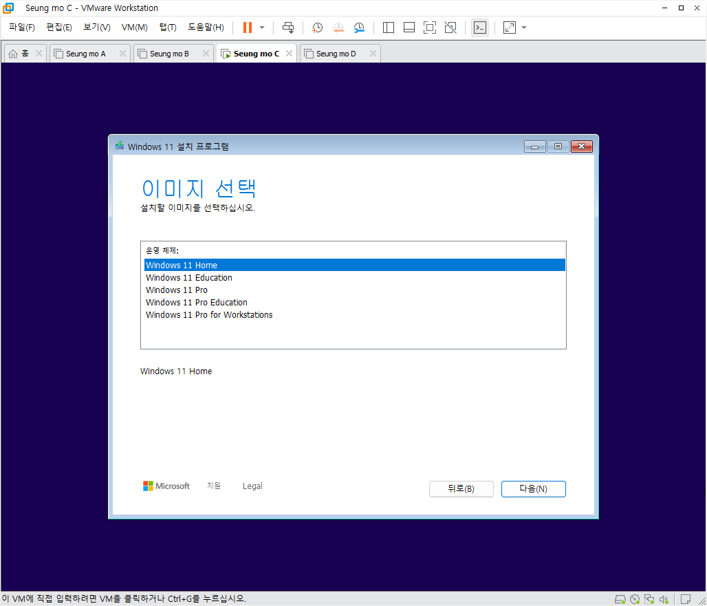Click the CD/DVD drive status icon
The height and width of the screenshot is (606, 707).
(x=635, y=599)
